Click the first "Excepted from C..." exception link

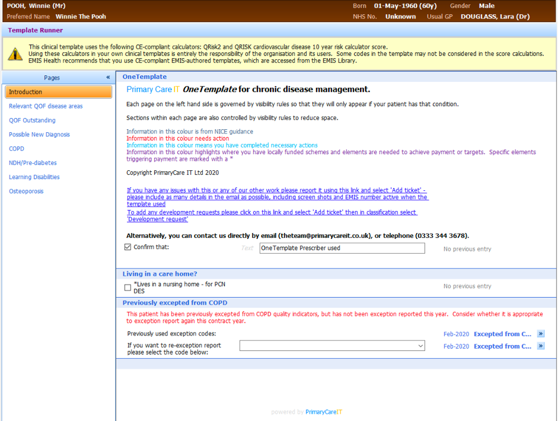click(503, 334)
